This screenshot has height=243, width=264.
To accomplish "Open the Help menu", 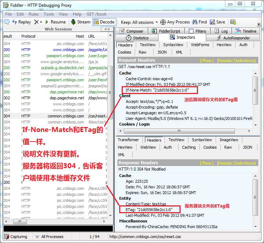I will click(x=77, y=14).
